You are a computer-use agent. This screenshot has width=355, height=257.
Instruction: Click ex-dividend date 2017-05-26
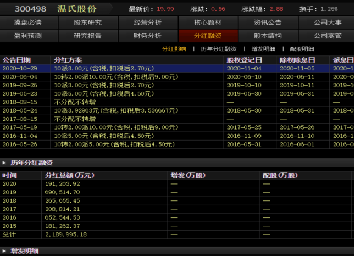click(297, 127)
